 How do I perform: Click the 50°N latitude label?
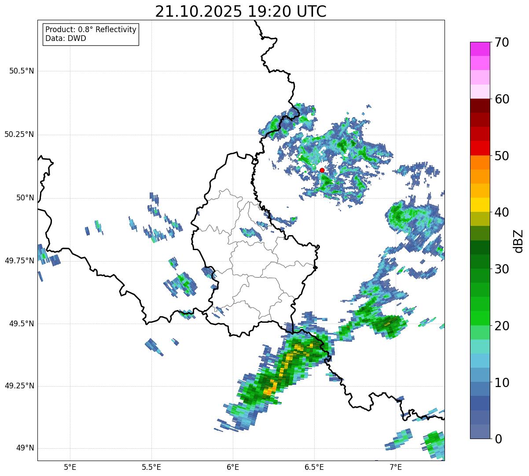point(25,198)
